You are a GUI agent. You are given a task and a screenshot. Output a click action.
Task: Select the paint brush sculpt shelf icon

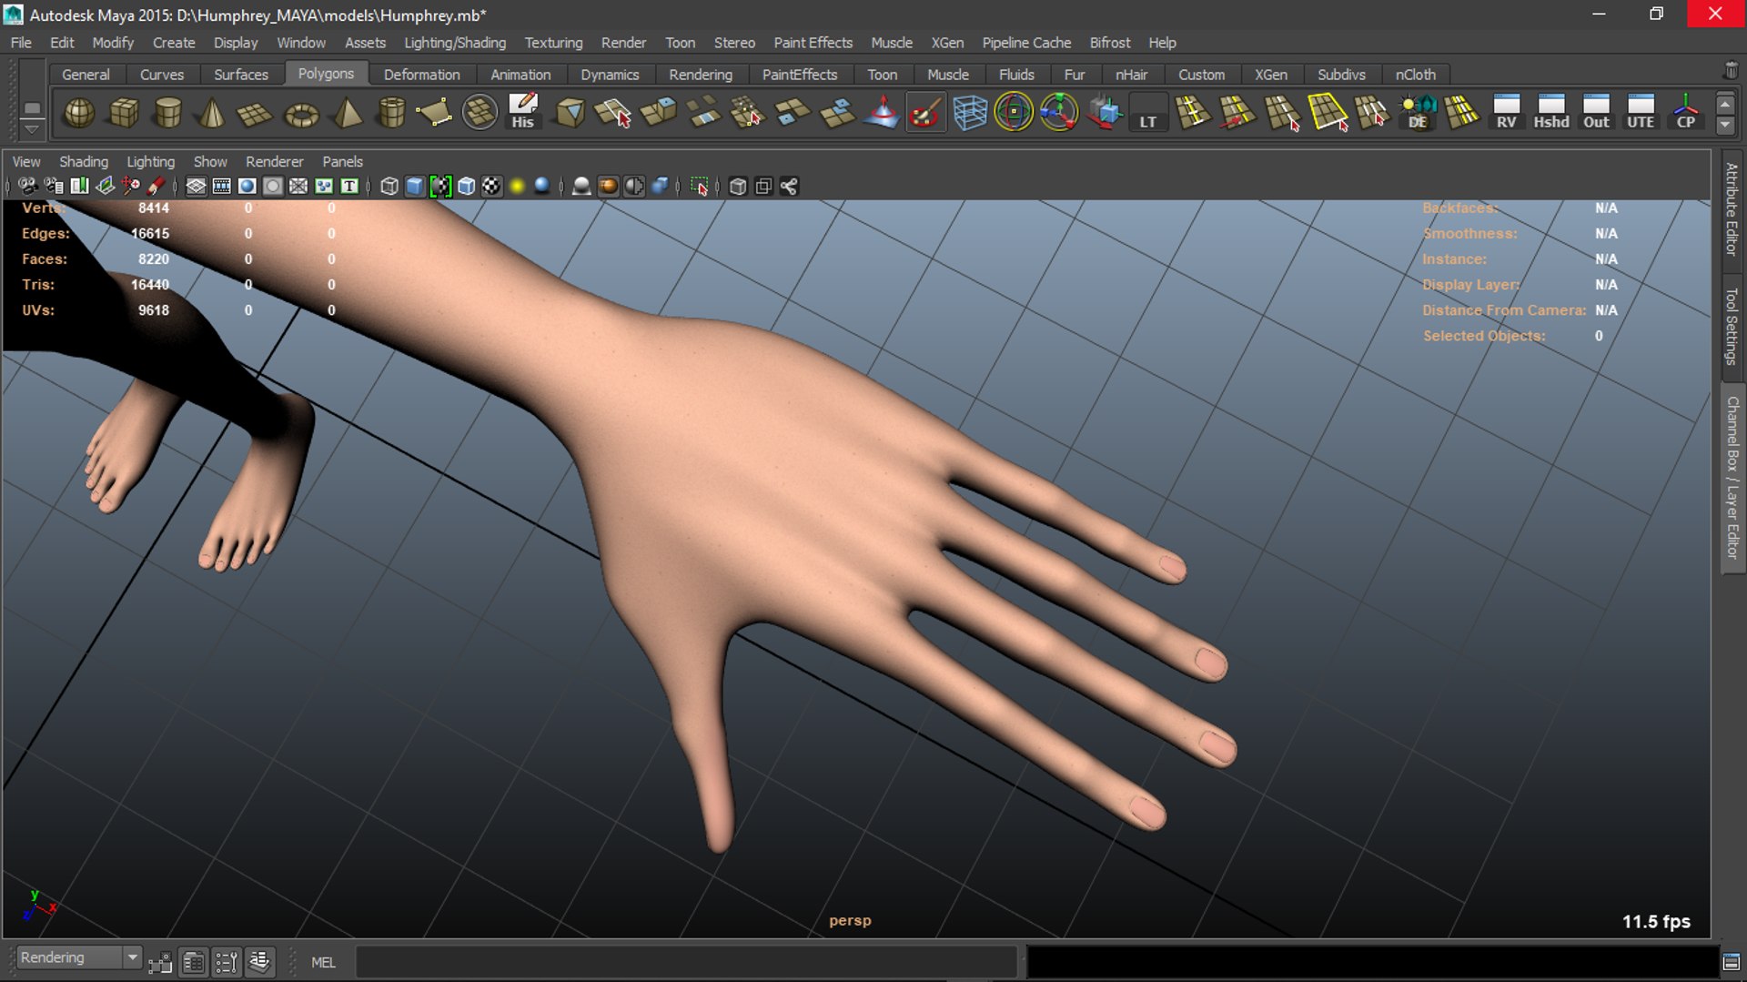coord(925,113)
